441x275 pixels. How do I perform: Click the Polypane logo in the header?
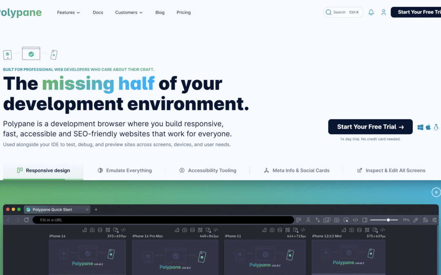(x=20, y=12)
